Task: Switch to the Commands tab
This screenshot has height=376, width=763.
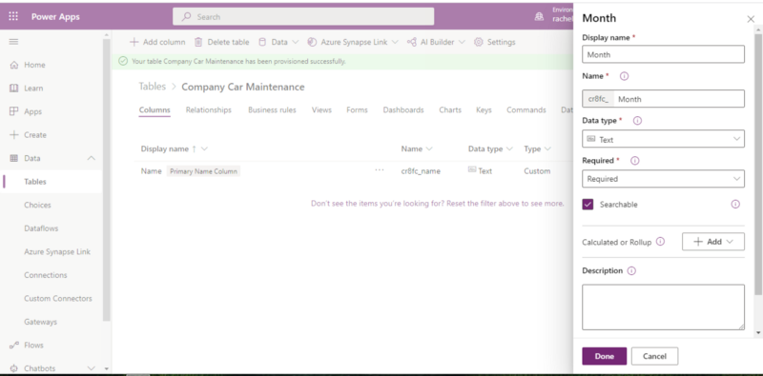Action: tap(526, 109)
